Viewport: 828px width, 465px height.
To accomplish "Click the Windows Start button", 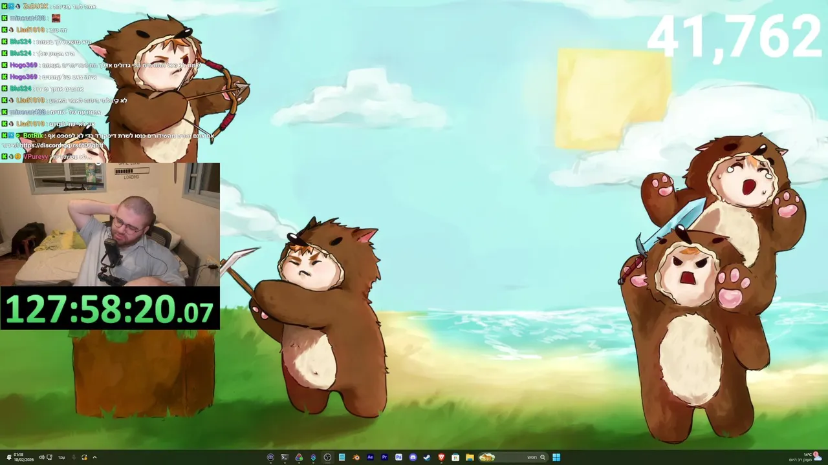I will [x=556, y=457].
